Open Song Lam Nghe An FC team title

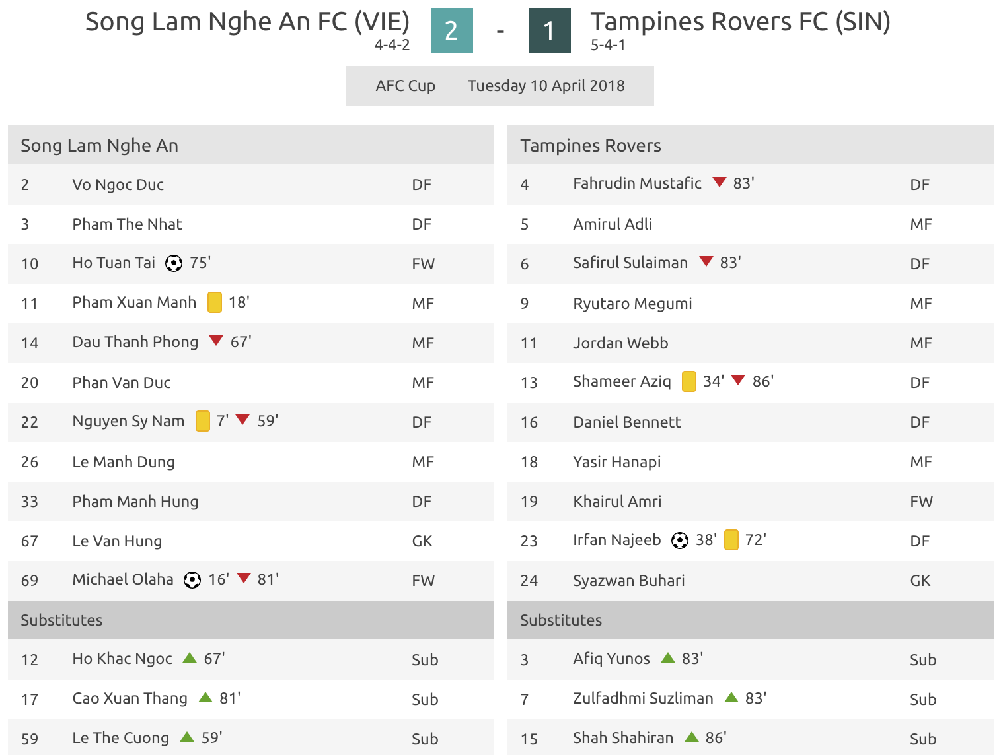pos(248,22)
